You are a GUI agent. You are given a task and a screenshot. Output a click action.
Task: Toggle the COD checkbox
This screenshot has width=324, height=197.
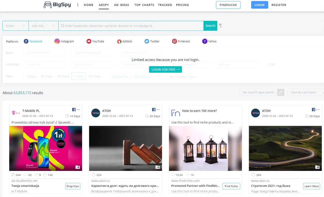coord(265,65)
